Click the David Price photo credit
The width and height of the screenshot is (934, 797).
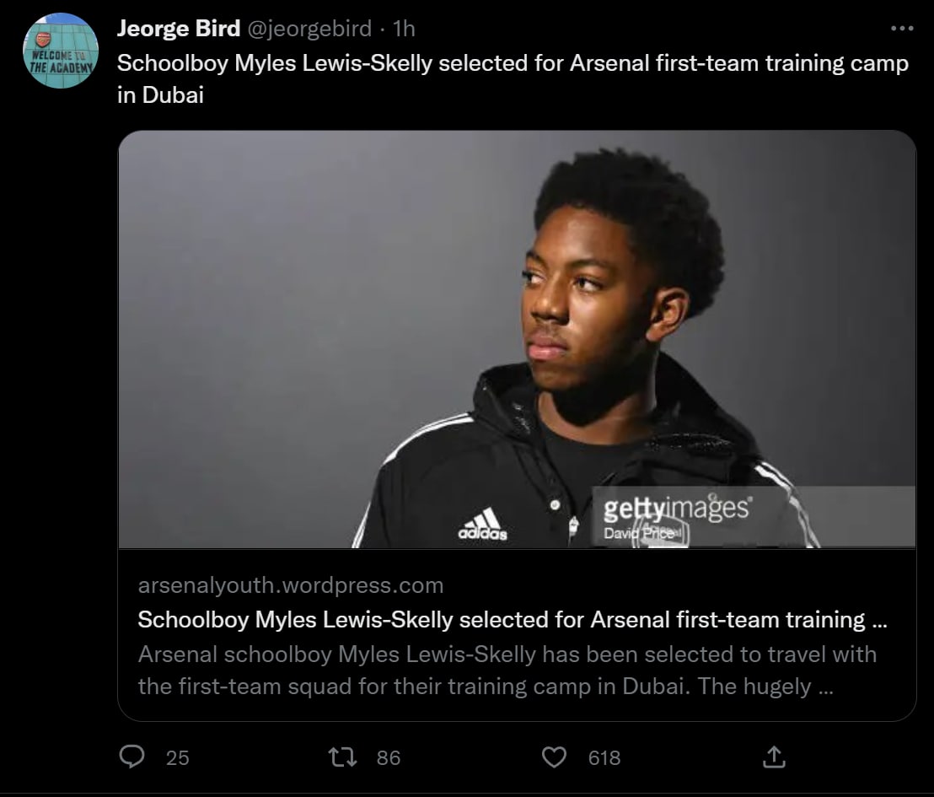tap(638, 534)
